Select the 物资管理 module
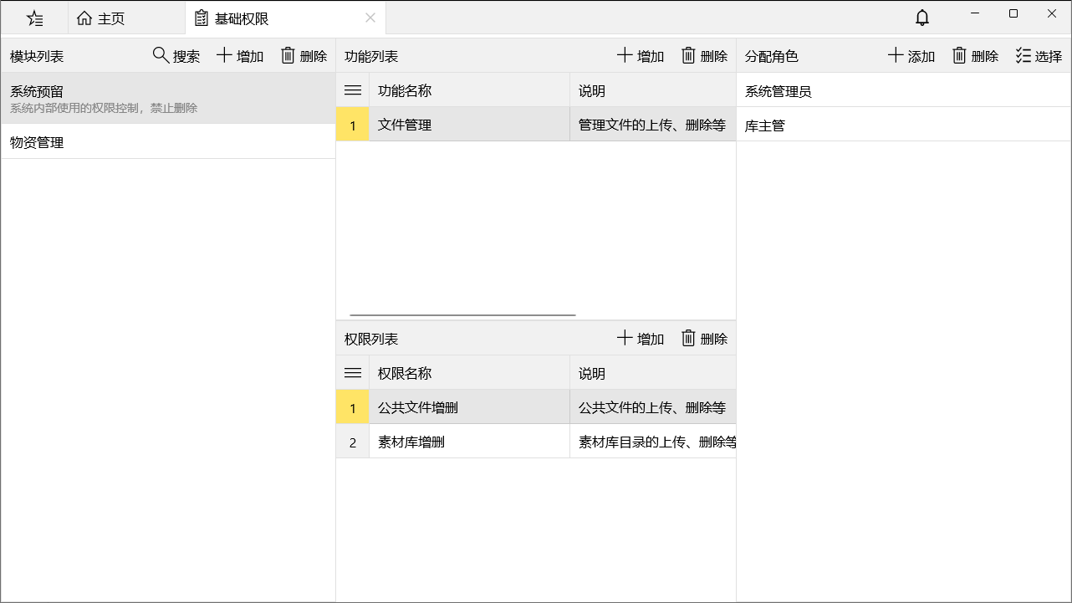Screen dimensions: 1072x603 (x=168, y=142)
